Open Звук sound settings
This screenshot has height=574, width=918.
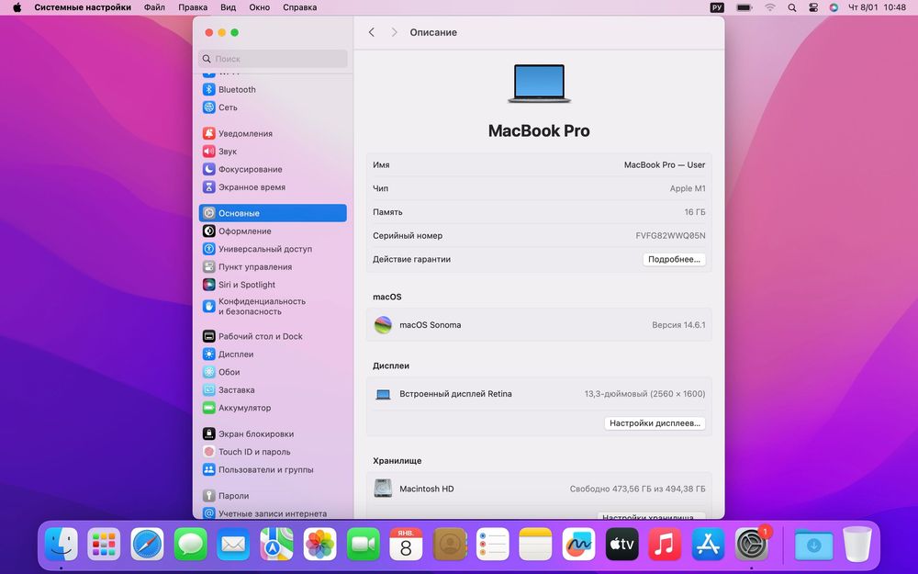click(x=273, y=152)
